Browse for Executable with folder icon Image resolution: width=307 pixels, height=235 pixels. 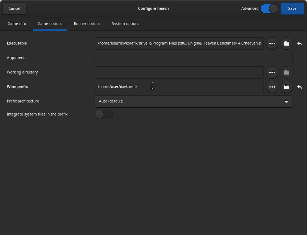coord(287,43)
